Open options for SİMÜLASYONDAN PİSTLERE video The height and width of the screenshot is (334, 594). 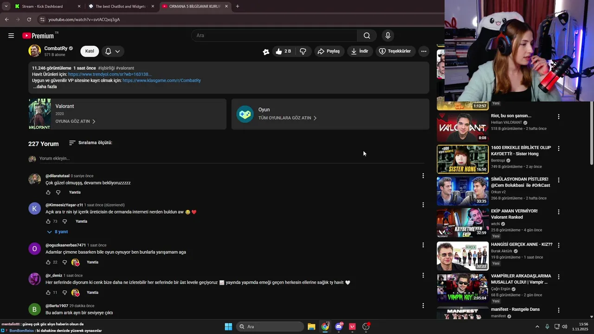pyautogui.click(x=559, y=180)
